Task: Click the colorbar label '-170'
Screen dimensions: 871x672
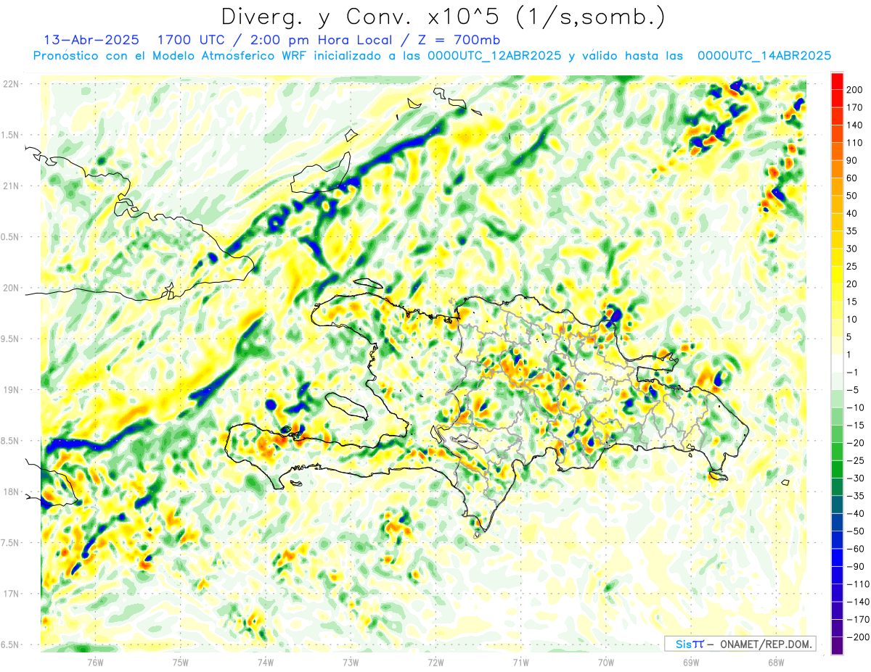Action: click(859, 619)
